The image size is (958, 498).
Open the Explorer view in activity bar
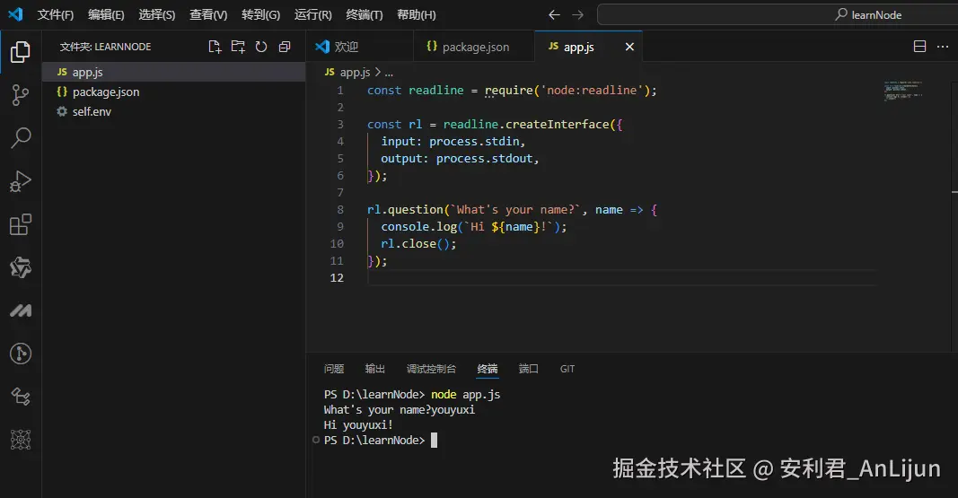click(x=20, y=52)
